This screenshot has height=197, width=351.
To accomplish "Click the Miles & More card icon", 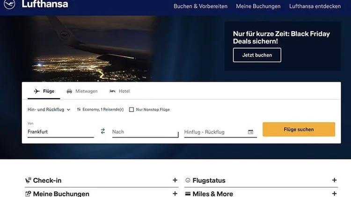I will [x=188, y=194].
